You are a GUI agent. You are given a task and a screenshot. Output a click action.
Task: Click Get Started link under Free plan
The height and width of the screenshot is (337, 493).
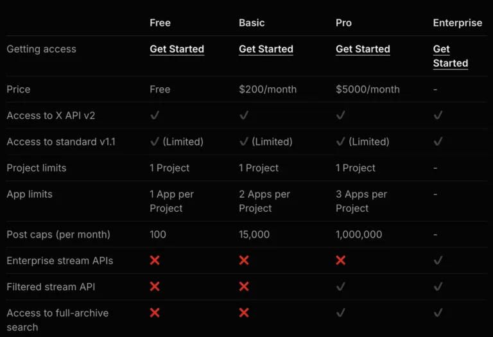point(177,49)
